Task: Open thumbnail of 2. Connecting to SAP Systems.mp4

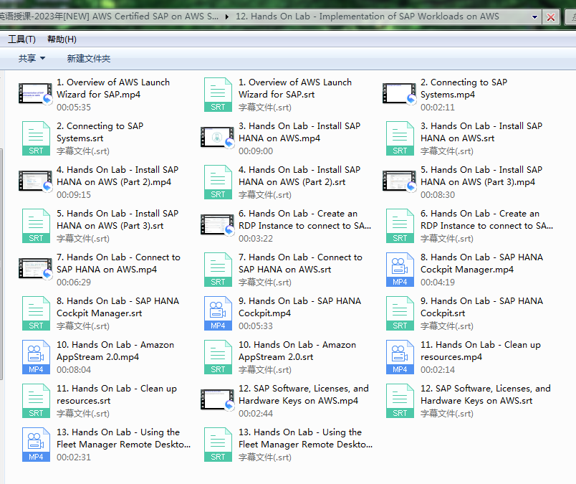Action: tap(399, 94)
